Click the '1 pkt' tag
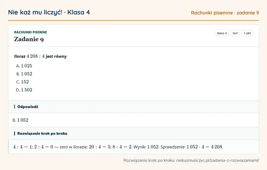Image resolution: width=267 pixels, height=170 pixels. pos(247,33)
